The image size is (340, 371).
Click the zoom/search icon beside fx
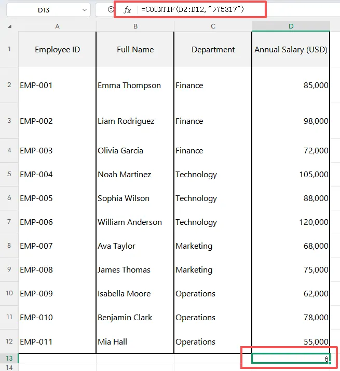[x=110, y=10]
